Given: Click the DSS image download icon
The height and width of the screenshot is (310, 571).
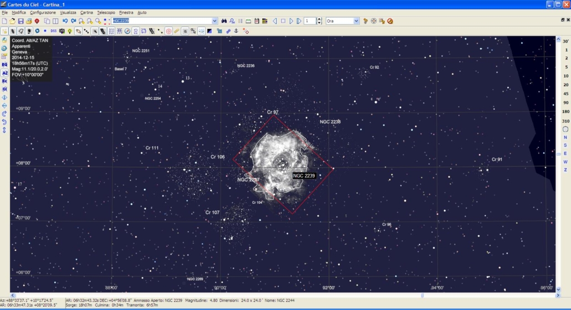Looking at the screenshot, I should click(x=54, y=31).
